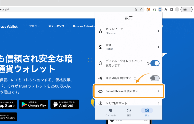Open Trust Wallet shield extension icon
Screen dimensions: 194x124
point(160,9)
